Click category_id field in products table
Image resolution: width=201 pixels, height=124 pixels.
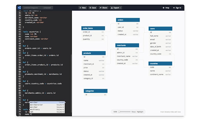[x=94, y=78]
